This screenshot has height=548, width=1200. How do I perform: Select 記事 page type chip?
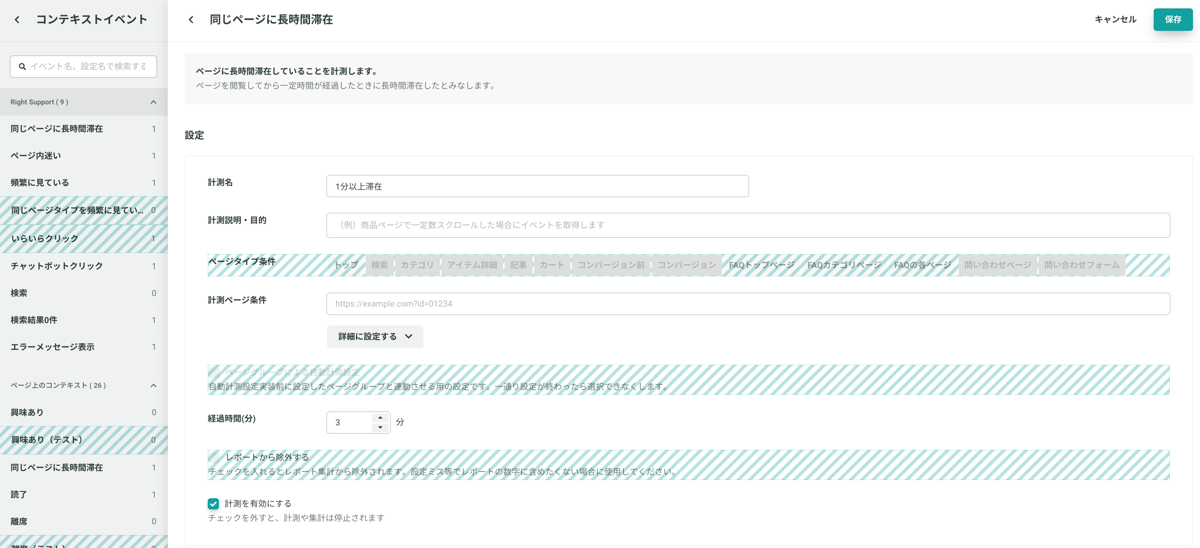(x=518, y=265)
